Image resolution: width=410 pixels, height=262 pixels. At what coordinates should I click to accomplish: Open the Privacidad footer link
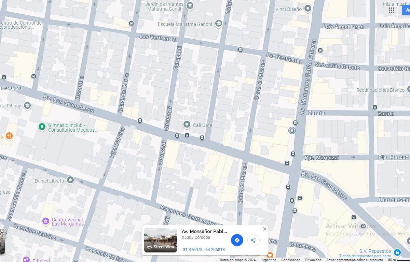tap(313, 260)
